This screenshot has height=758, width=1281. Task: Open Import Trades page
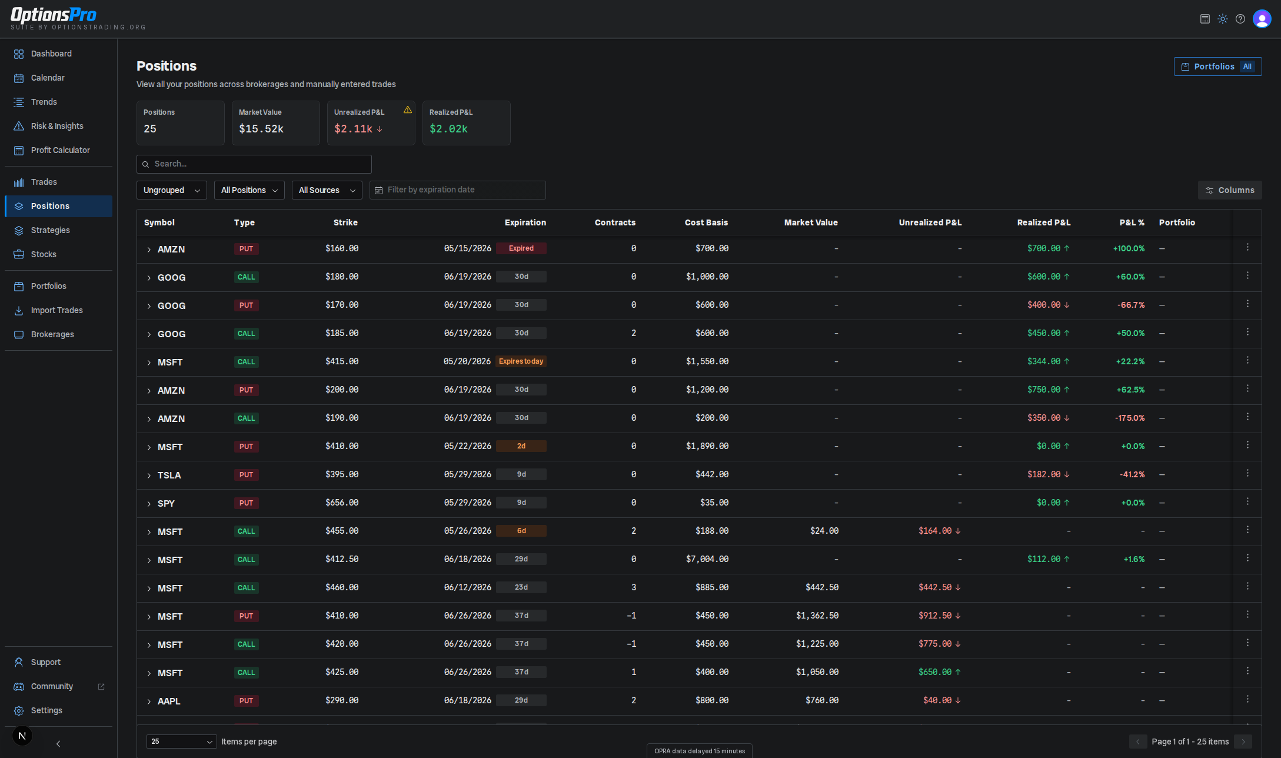point(58,310)
